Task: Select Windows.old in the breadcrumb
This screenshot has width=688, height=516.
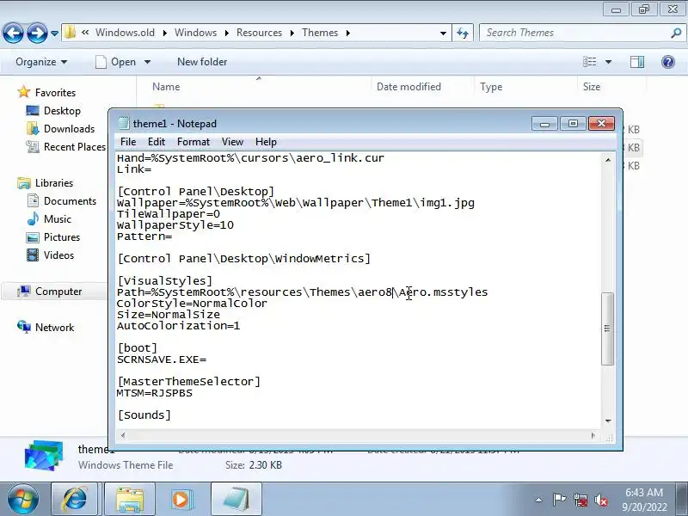Action: [x=125, y=33]
